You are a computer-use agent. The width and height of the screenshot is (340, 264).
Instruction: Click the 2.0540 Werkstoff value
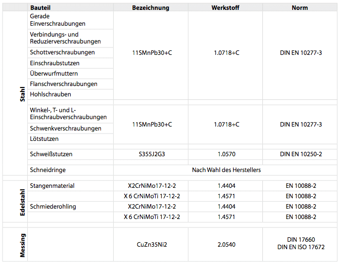coord(226,244)
